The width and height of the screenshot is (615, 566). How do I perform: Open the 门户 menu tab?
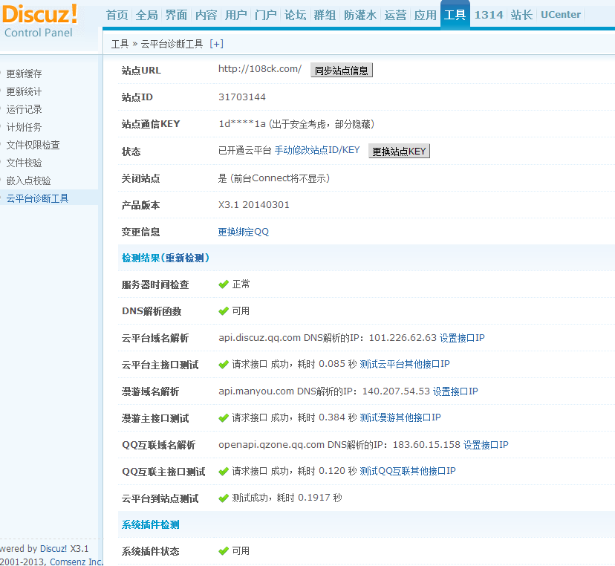pos(265,15)
